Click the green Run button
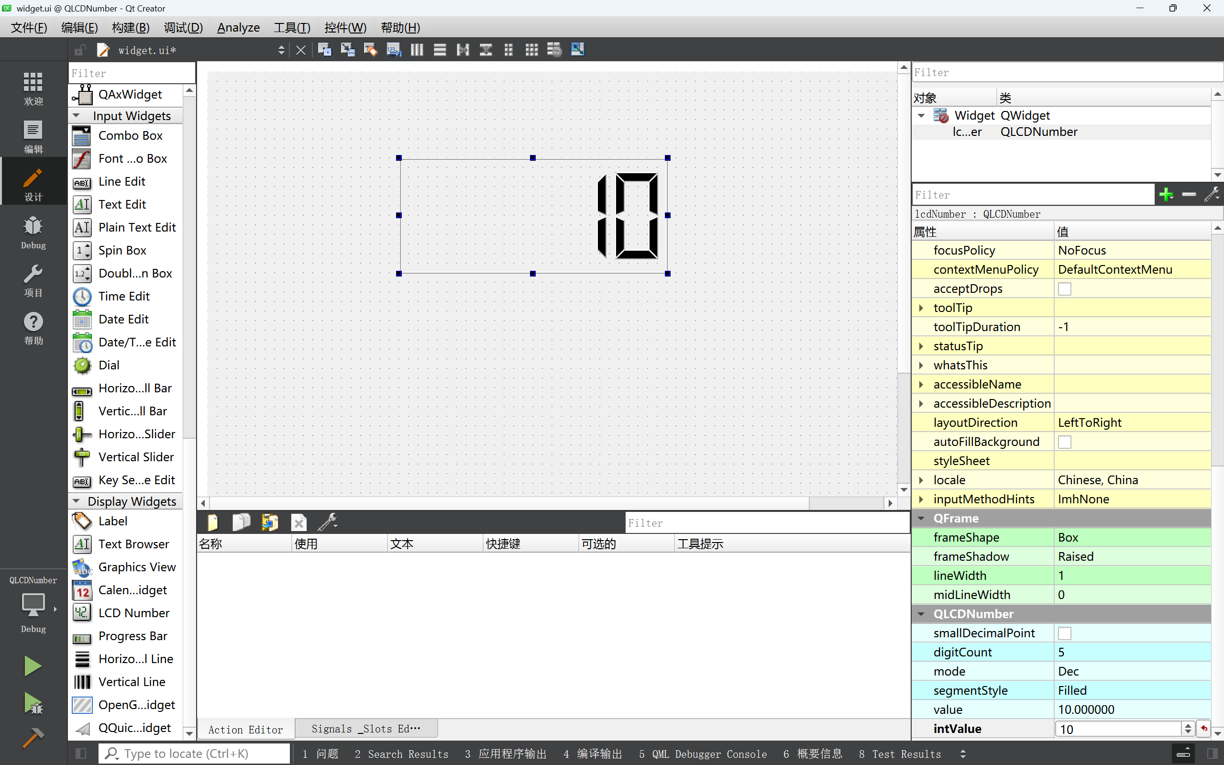This screenshot has height=765, width=1224. (33, 666)
